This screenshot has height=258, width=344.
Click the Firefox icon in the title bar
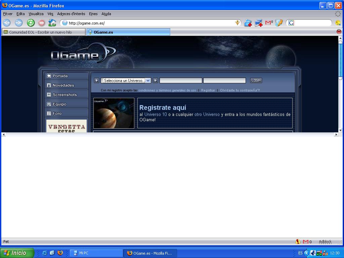[5, 5]
